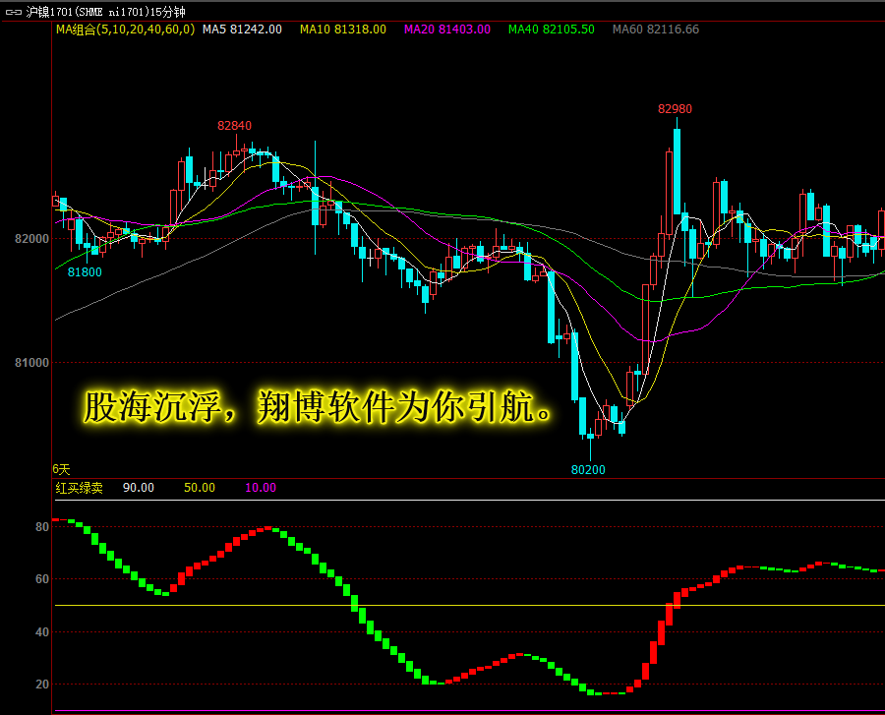885x715 pixels.
Task: Click the 82980 peak price label
Action: [675, 109]
